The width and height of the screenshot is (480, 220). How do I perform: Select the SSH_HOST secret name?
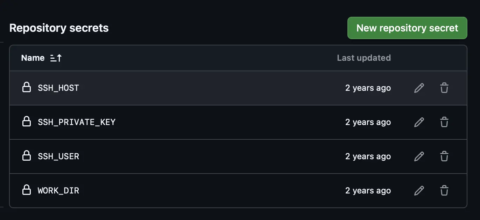[x=58, y=88]
